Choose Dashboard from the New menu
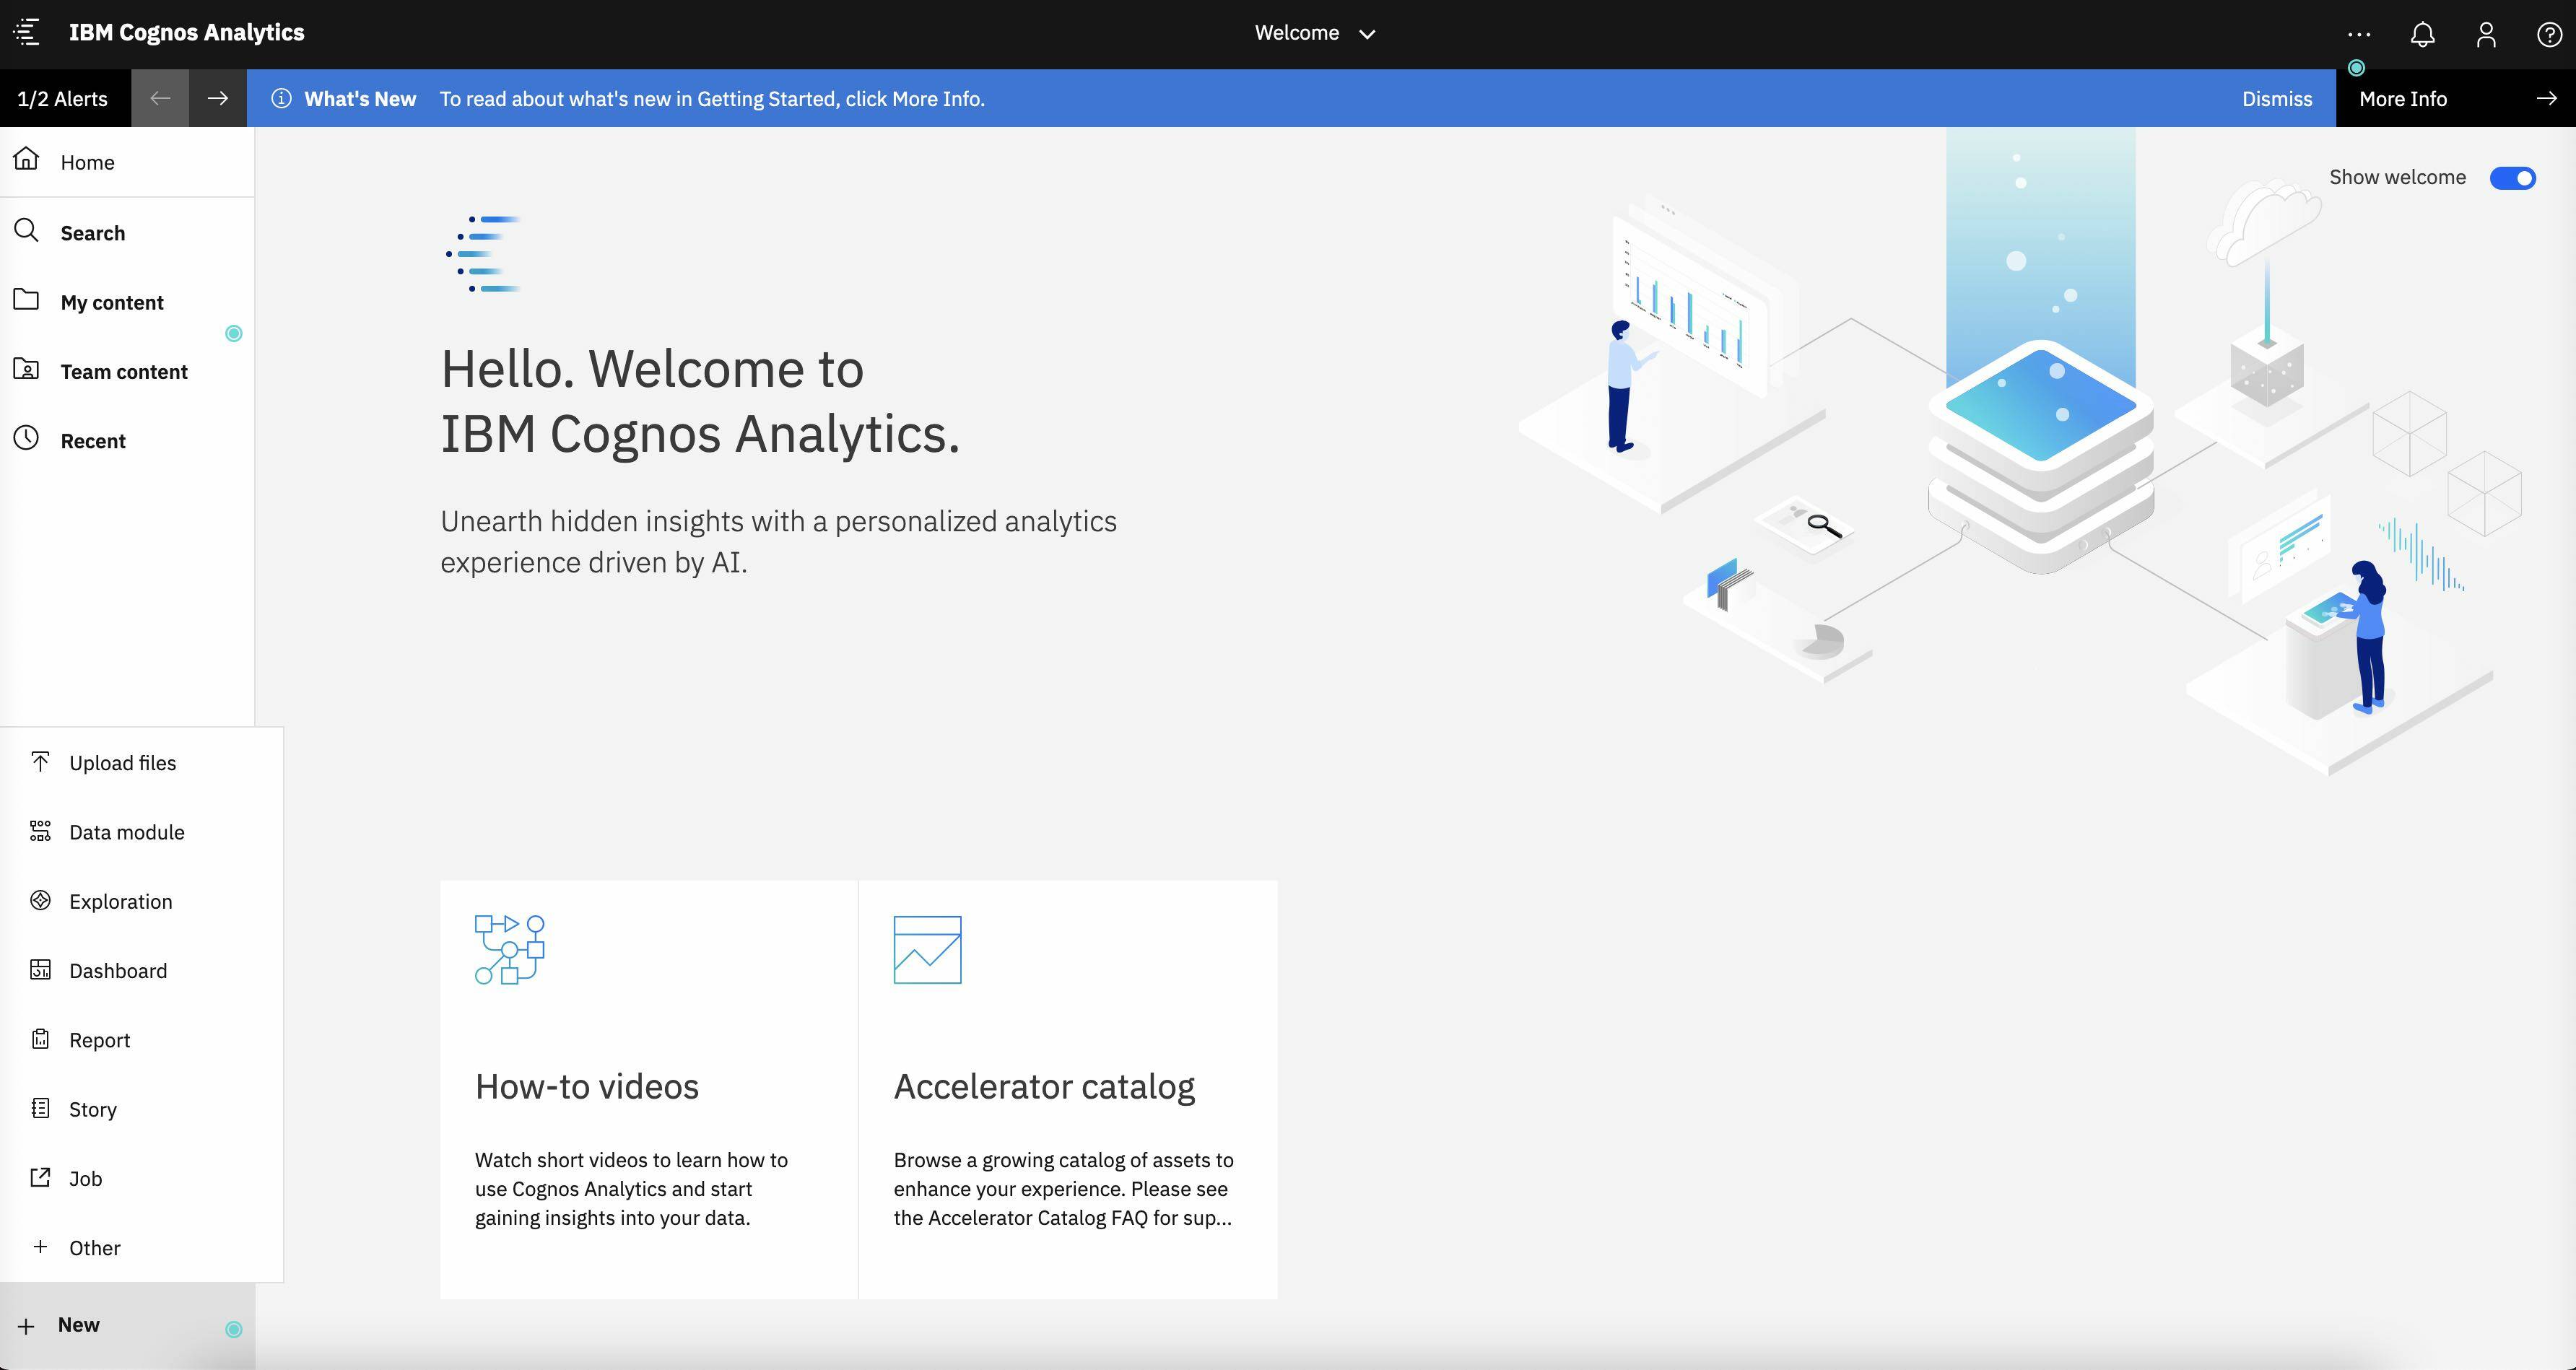 point(118,970)
